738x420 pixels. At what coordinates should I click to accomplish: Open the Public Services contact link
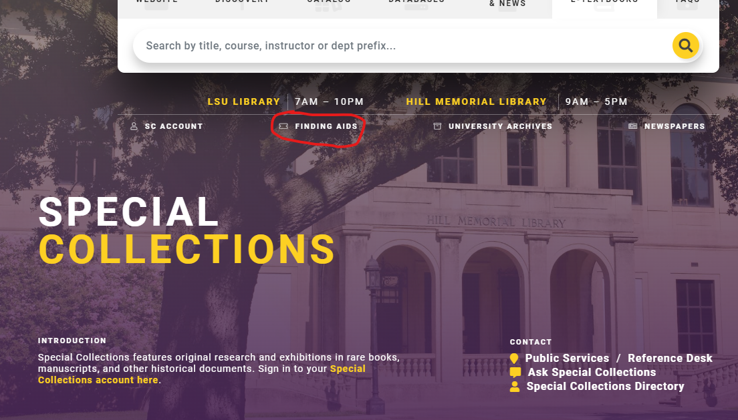(567, 359)
